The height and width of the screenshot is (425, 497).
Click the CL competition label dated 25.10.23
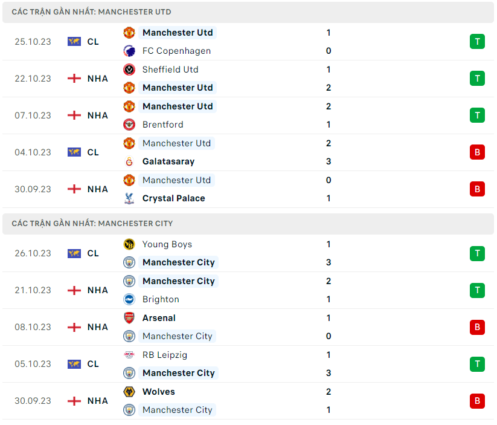pyautogui.click(x=93, y=42)
